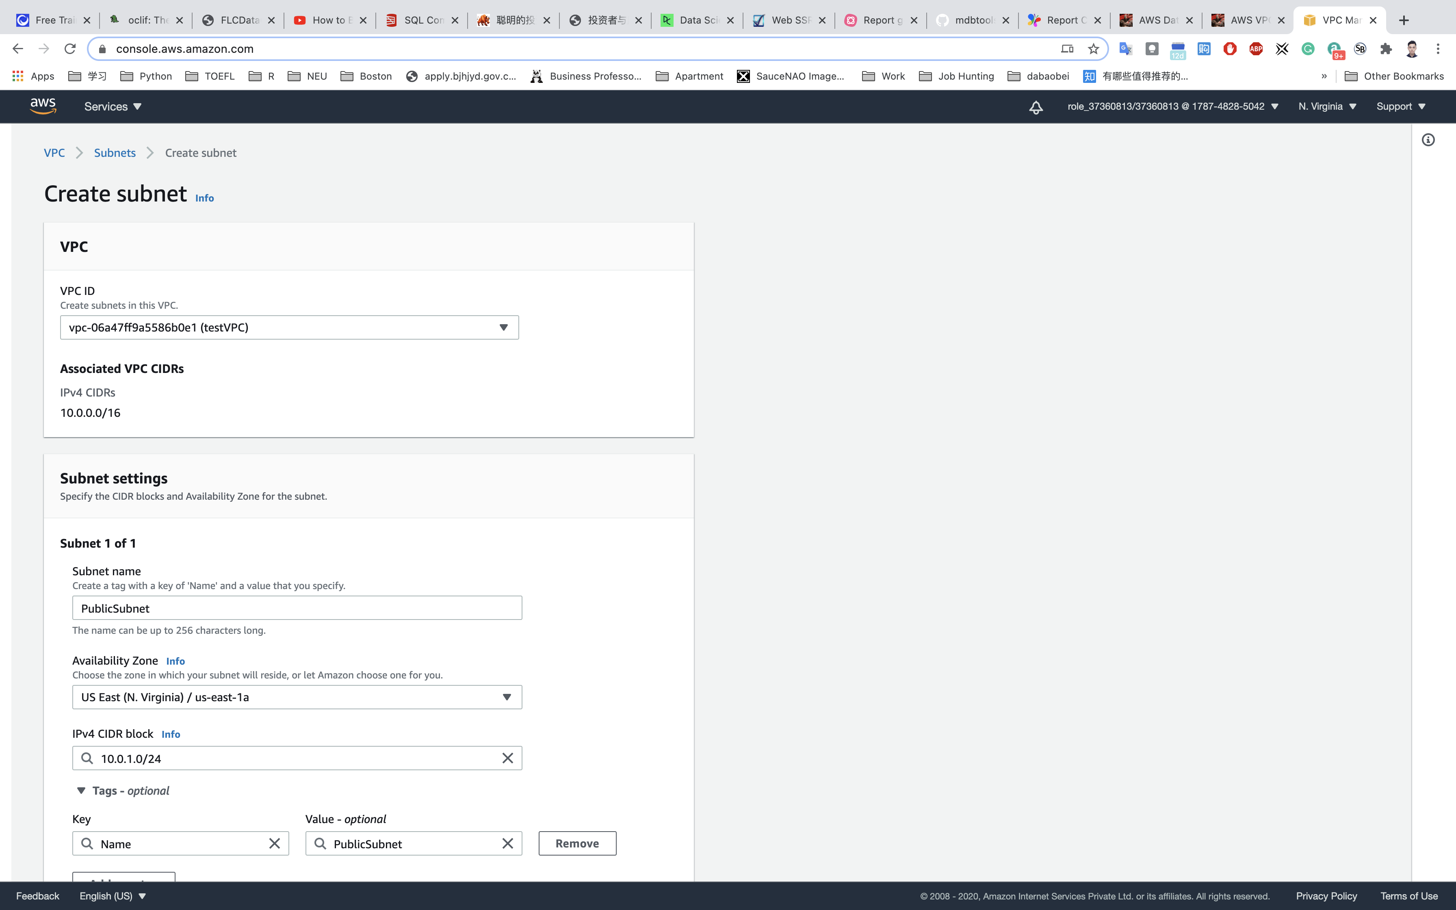The width and height of the screenshot is (1456, 910).
Task: Click the AWS logo home icon
Action: pos(43,106)
